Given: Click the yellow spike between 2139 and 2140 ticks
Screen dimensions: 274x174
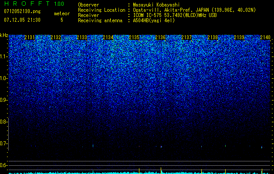Looking at the screenshot, I should [262, 171].
